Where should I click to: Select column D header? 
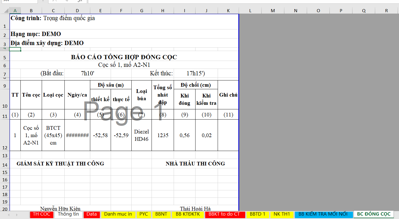click(x=77, y=11)
